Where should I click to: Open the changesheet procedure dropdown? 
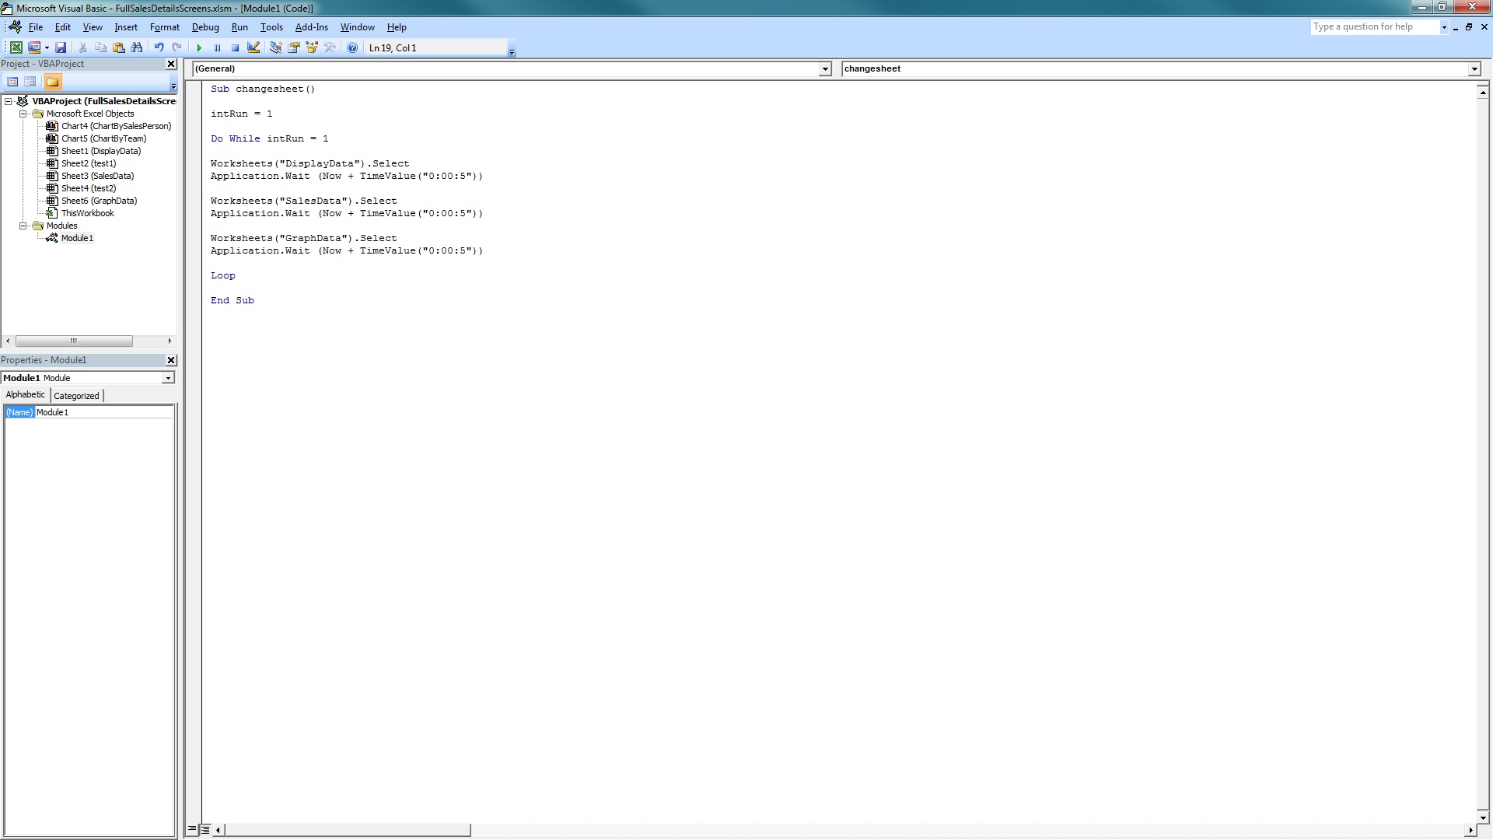click(x=1474, y=69)
